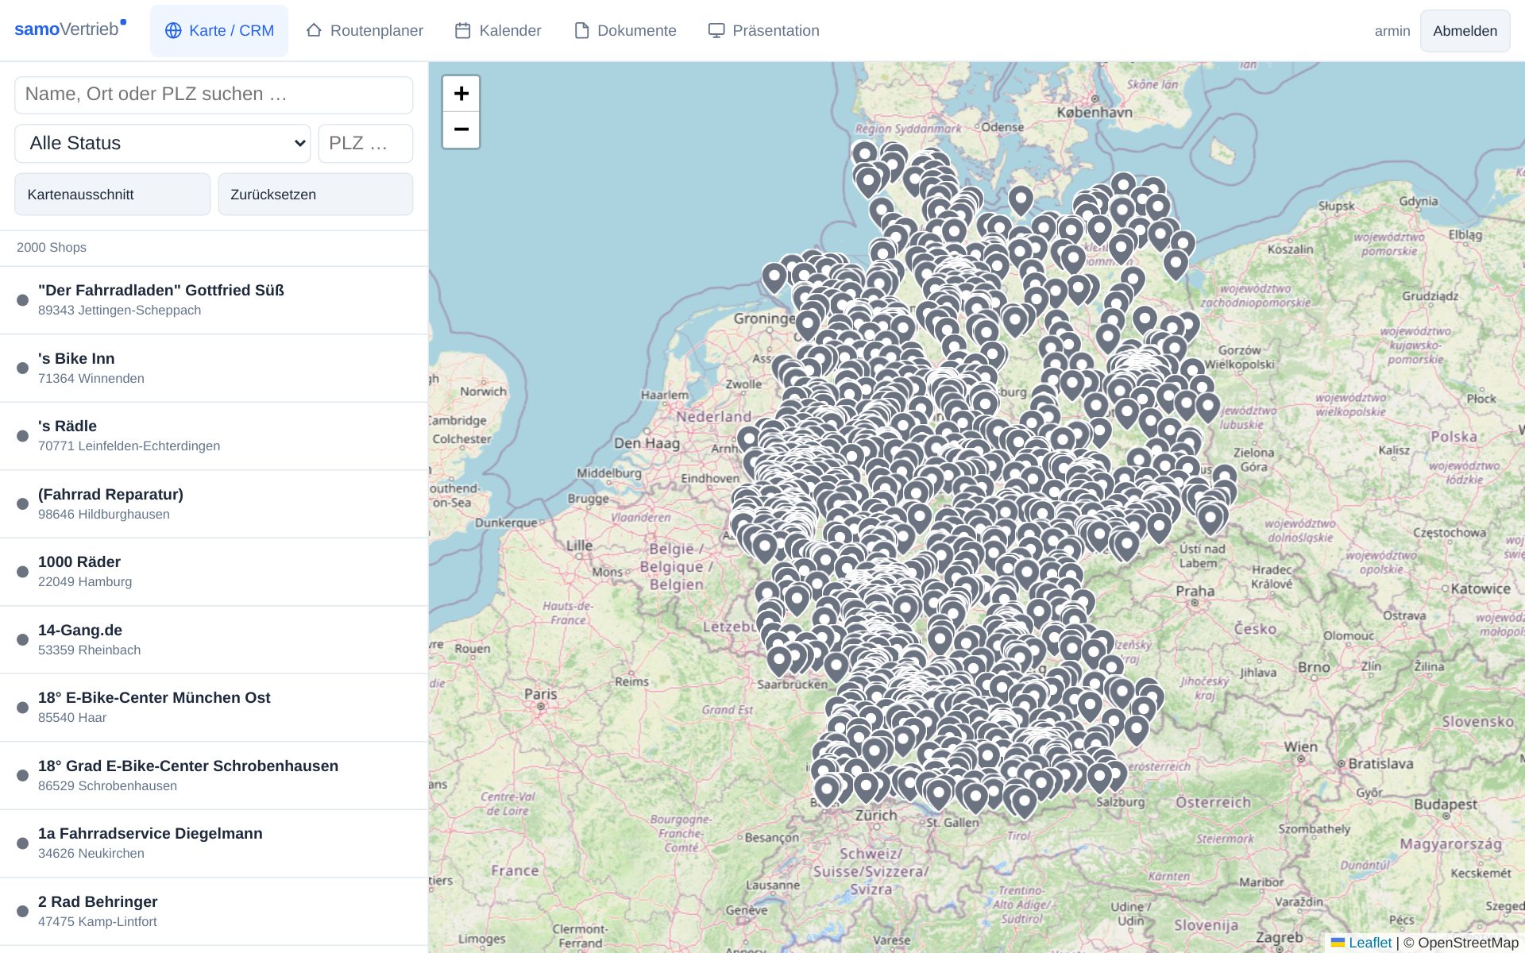
Task: Click status dot next to 1000 Räder
Action: point(22,572)
